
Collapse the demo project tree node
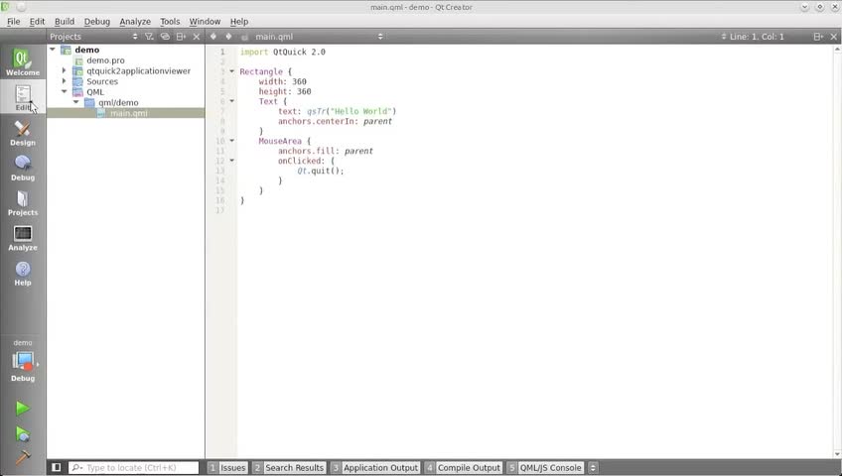pos(53,50)
